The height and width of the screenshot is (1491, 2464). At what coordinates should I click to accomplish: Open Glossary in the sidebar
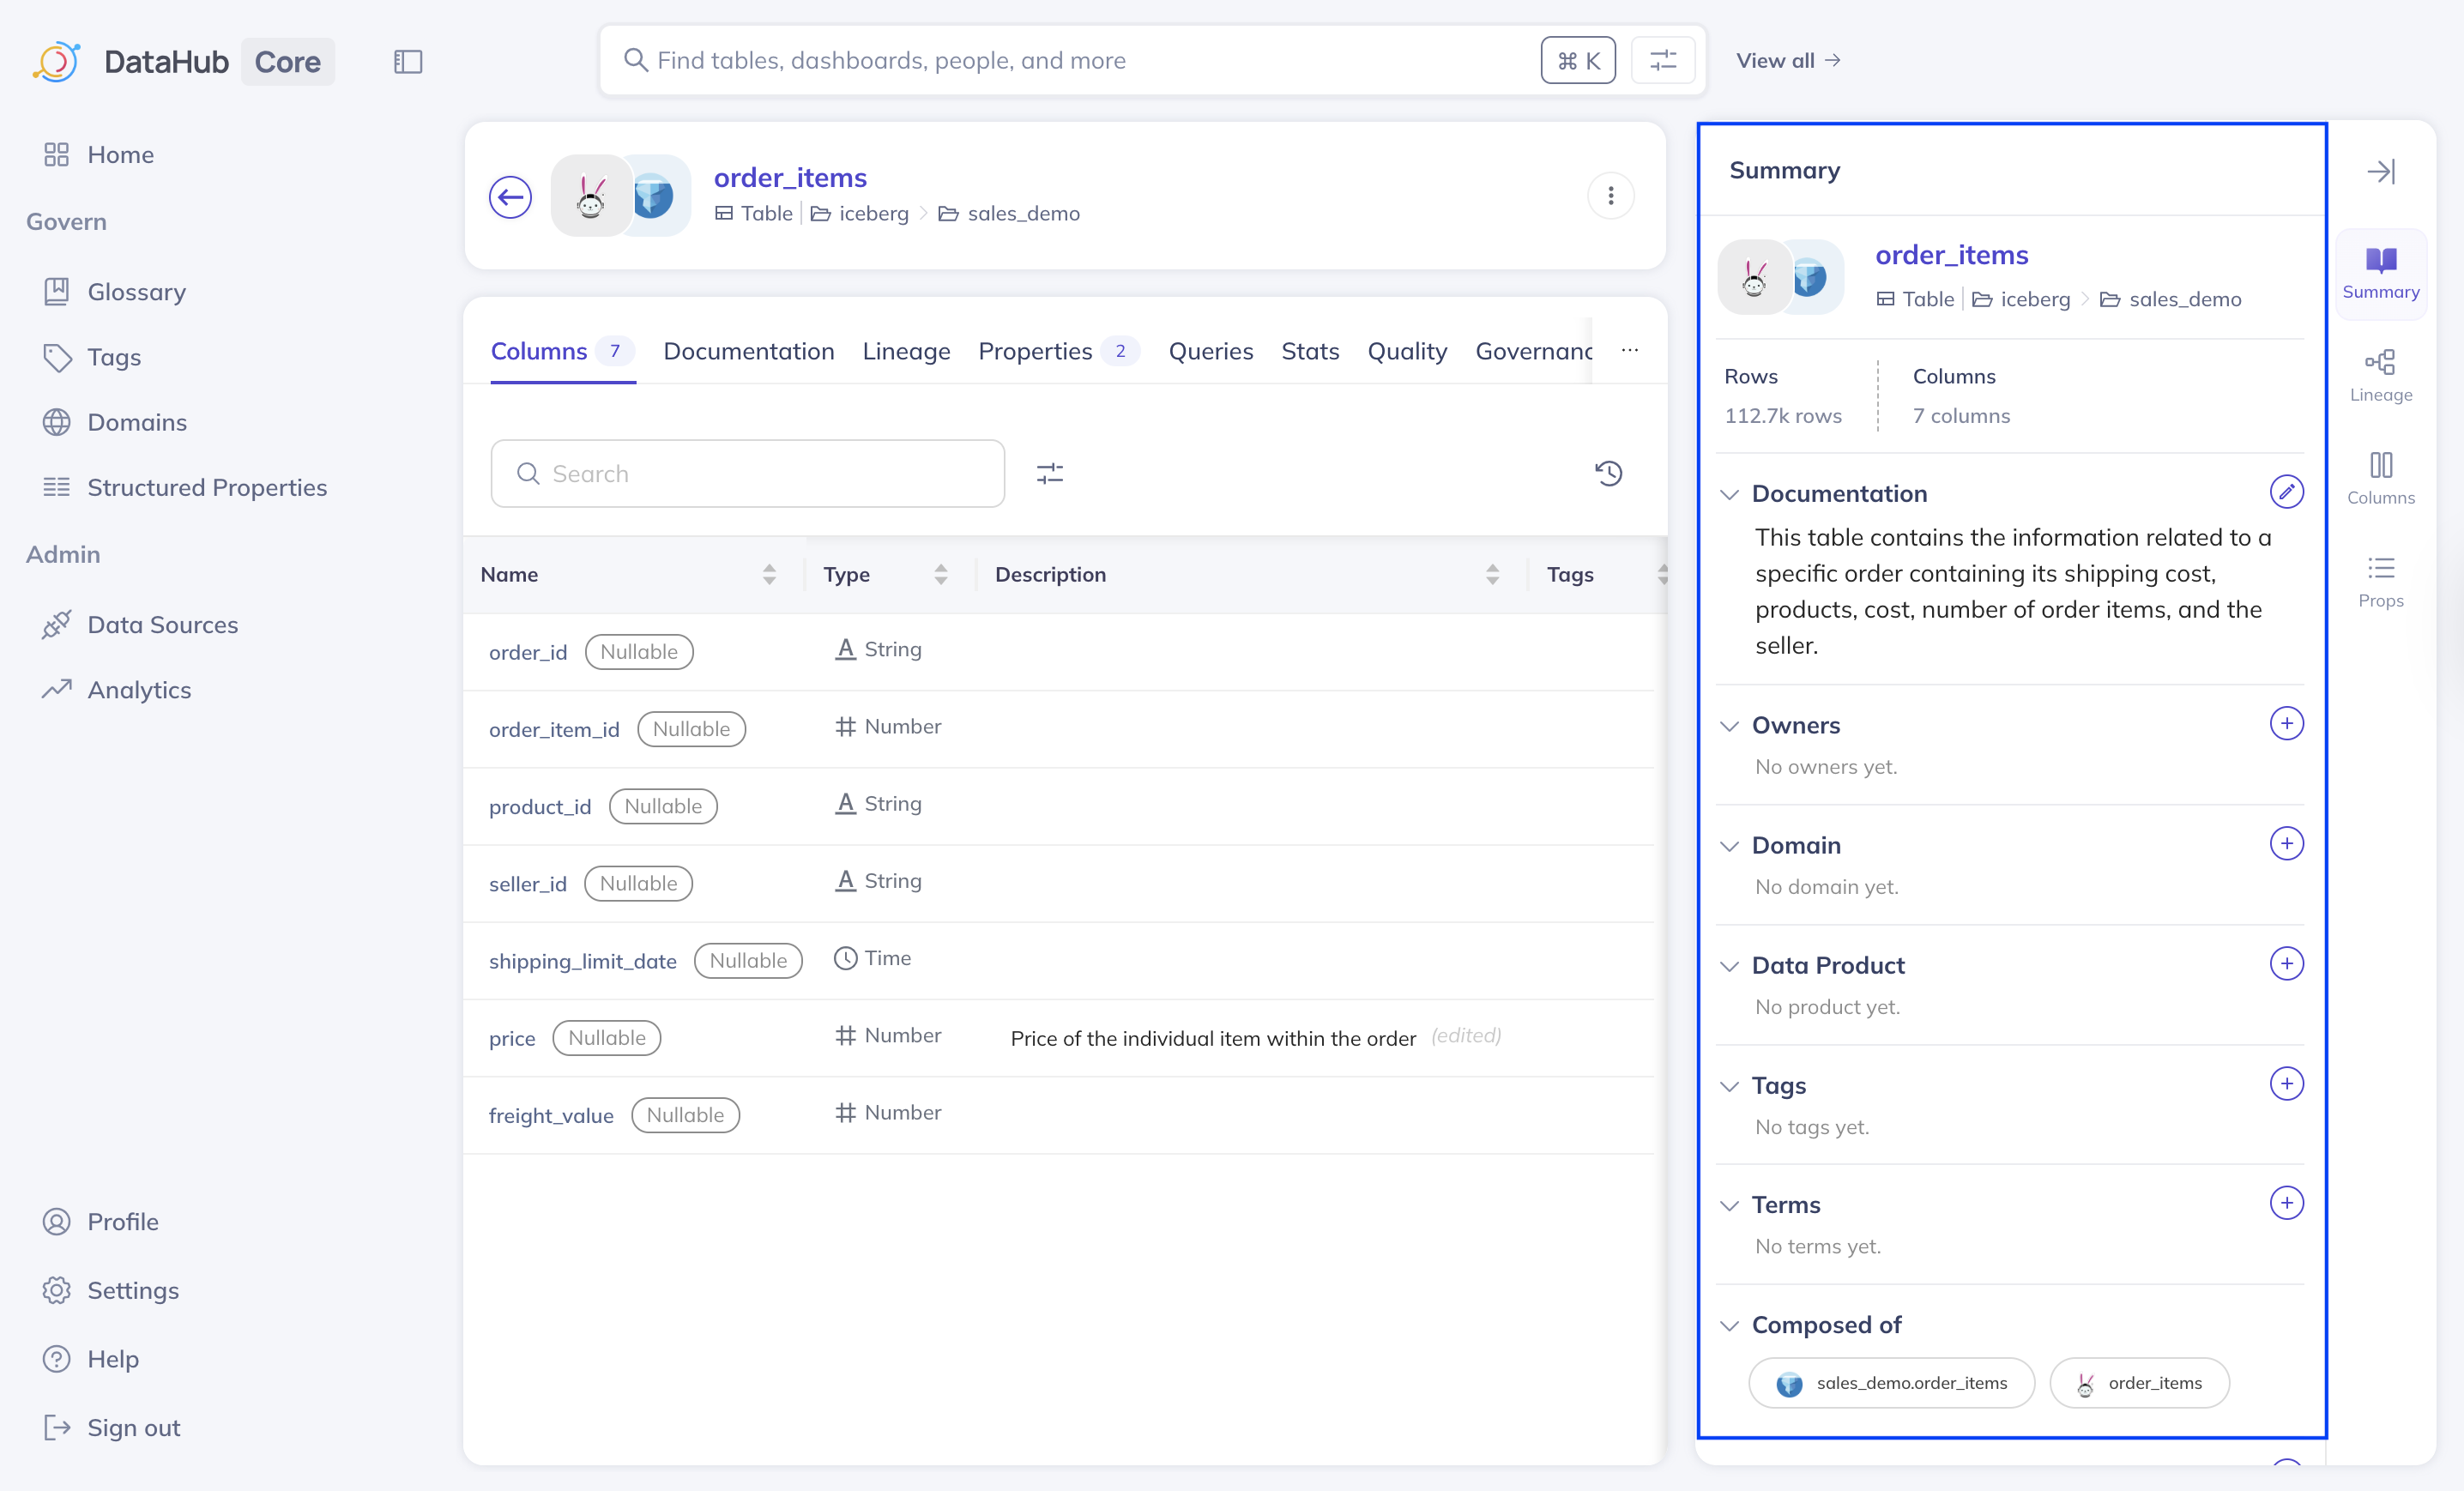click(136, 292)
